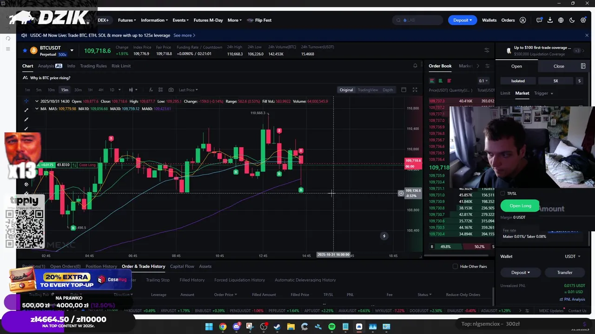
Task: Open the Last Price dropdown
Action: coord(188,90)
